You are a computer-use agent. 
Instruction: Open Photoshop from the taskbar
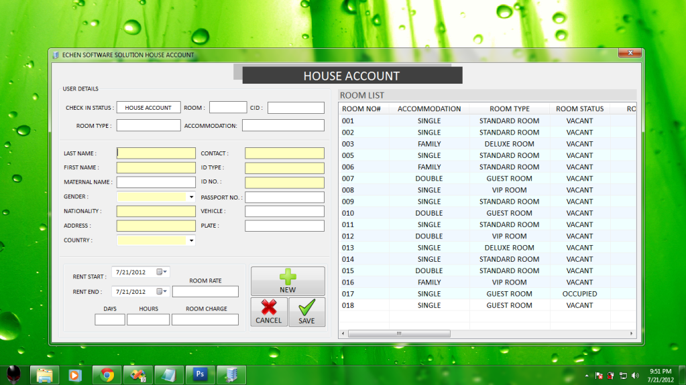pos(199,374)
